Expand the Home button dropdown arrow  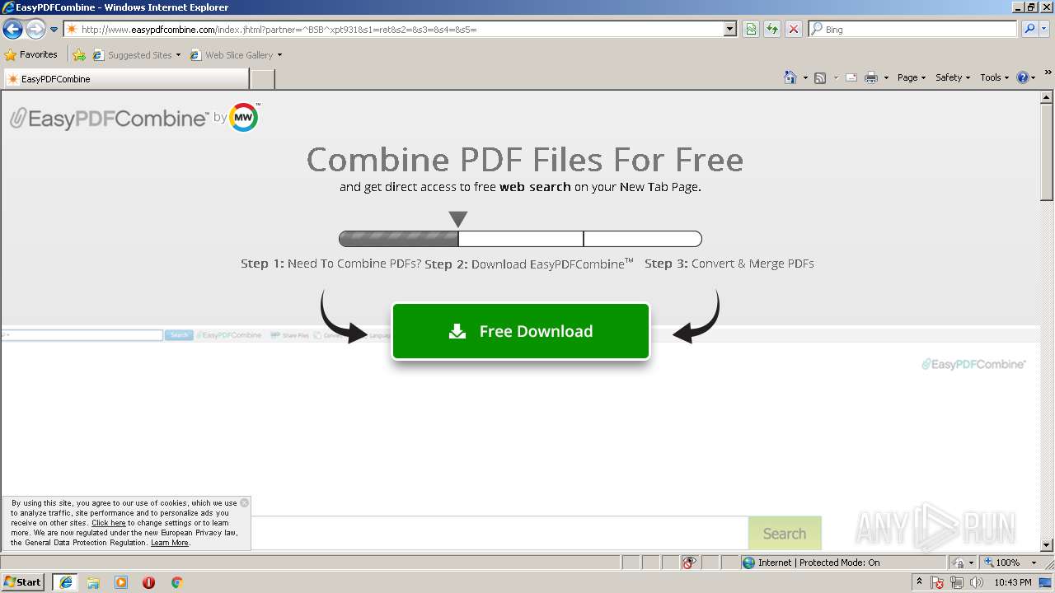tap(805, 77)
